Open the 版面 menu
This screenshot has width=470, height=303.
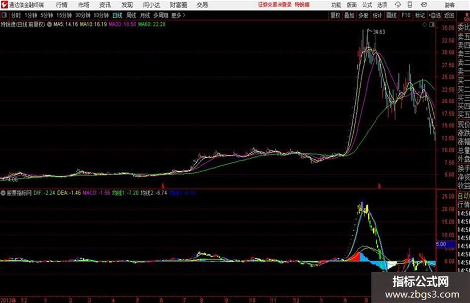(x=352, y=5)
